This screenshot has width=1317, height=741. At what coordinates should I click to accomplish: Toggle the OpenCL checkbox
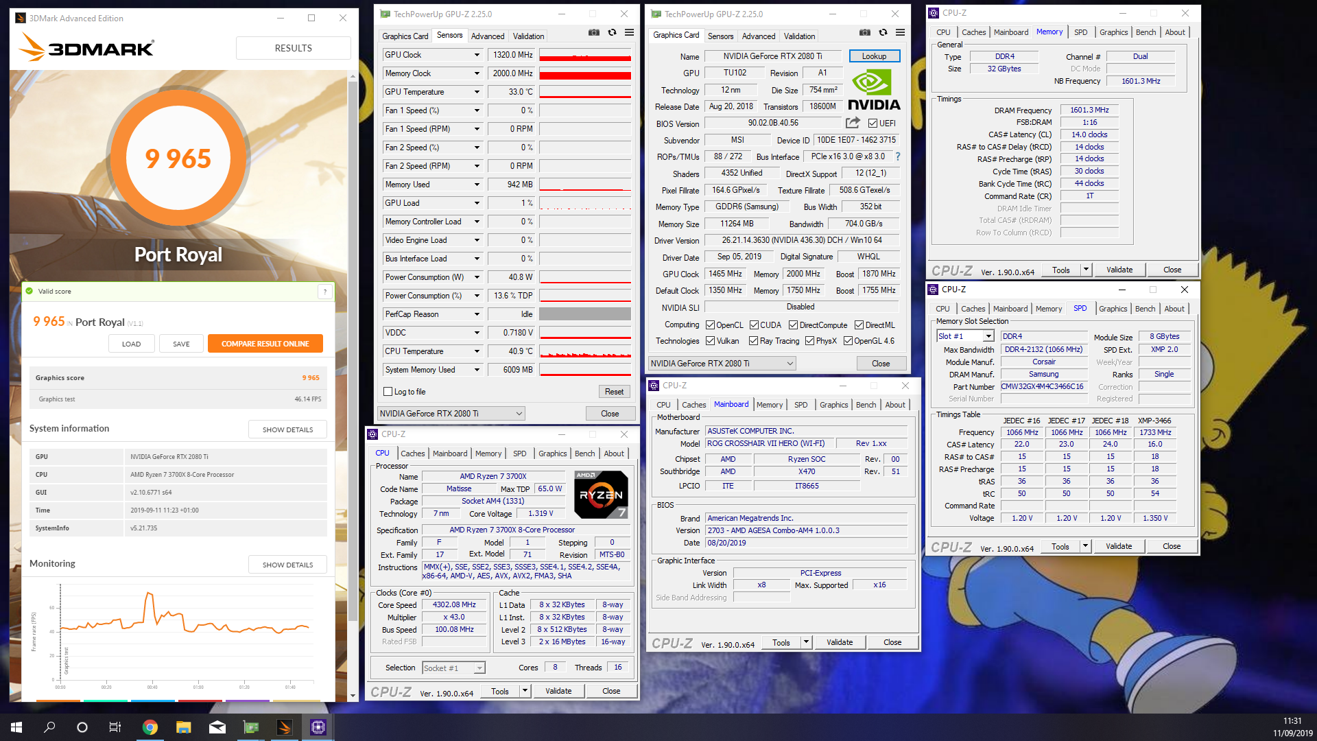(x=710, y=325)
